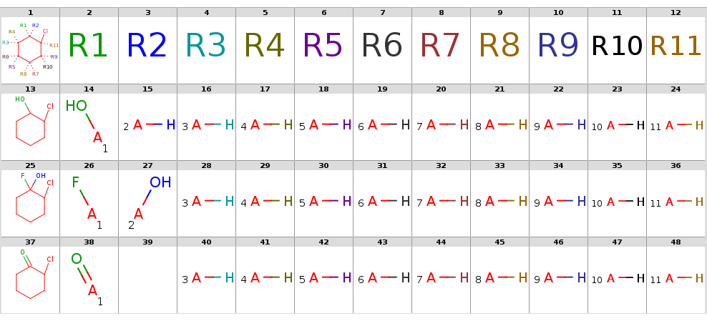The width and height of the screenshot is (707, 321).
Task: Click the 11 A–H fragment in cell 48
Action: click(x=676, y=279)
